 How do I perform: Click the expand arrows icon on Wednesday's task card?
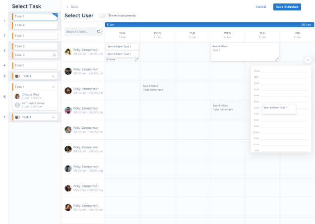click(x=277, y=59)
